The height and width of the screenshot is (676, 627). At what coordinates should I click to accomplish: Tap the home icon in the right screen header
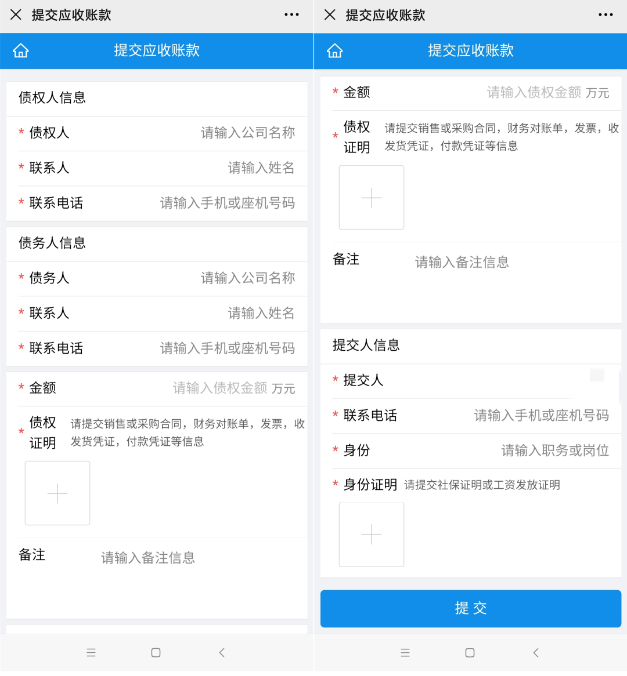coord(335,51)
